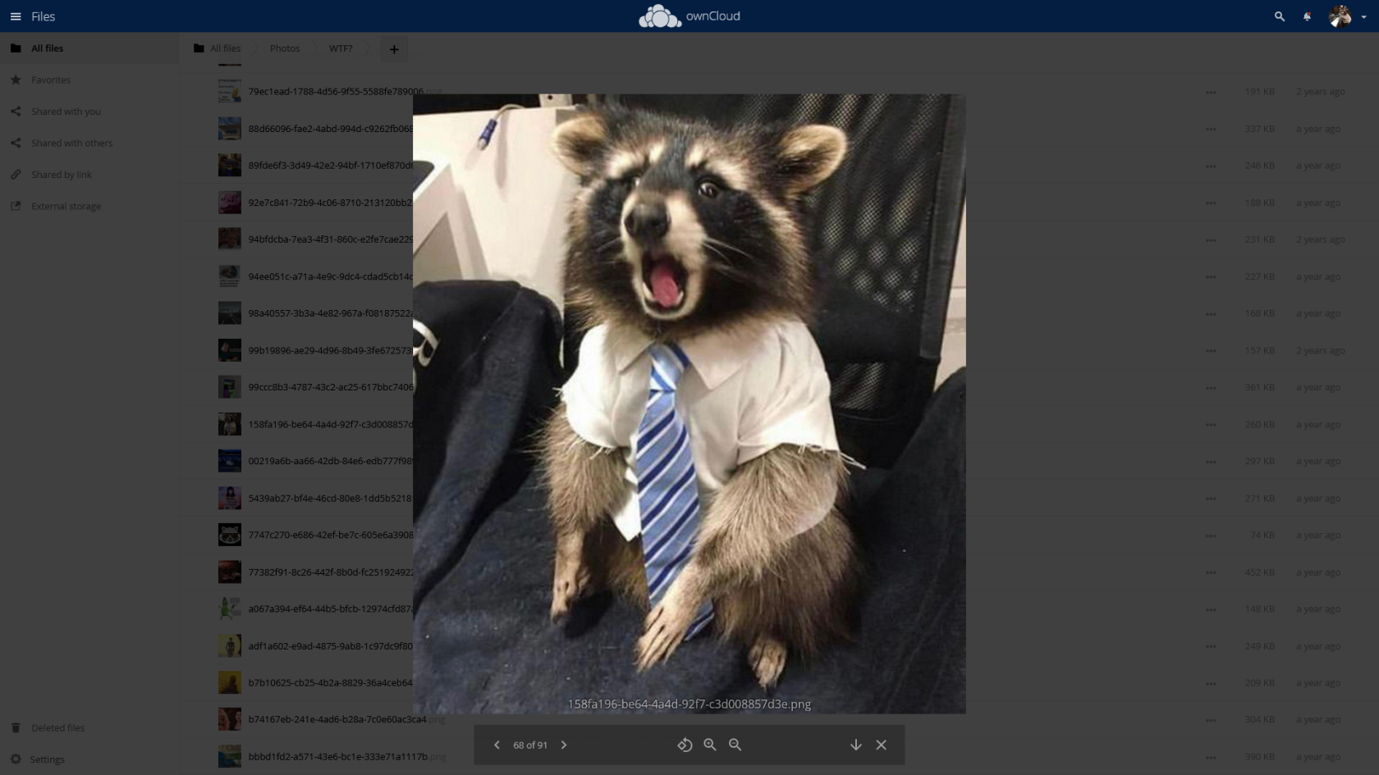The width and height of the screenshot is (1379, 775).
Task: Open more actions for the 227 KB file
Action: coord(1211,276)
